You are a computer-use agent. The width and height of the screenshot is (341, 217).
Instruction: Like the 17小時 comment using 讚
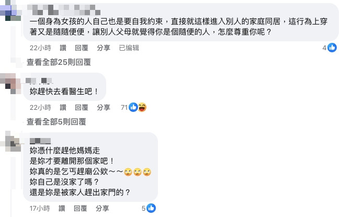click(62, 209)
